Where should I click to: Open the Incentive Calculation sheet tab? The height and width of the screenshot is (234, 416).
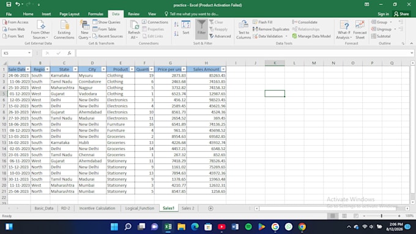point(97,208)
